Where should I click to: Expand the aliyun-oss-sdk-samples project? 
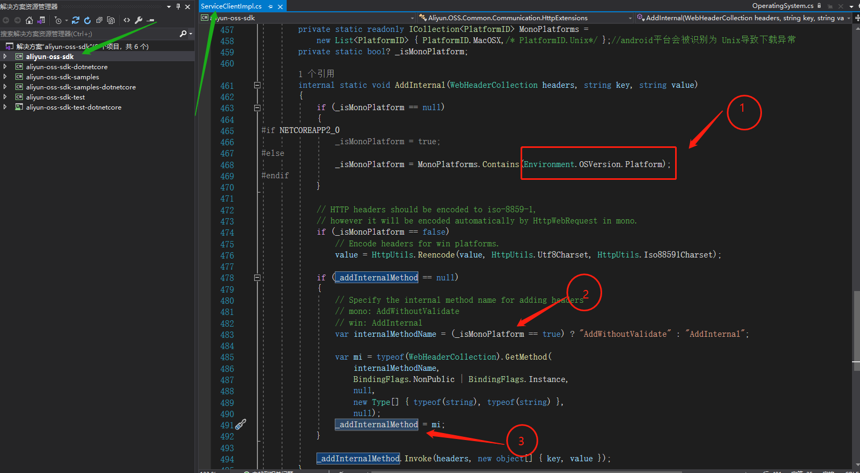[5, 77]
